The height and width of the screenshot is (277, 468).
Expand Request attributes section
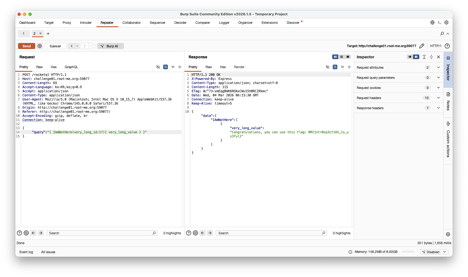point(438,67)
